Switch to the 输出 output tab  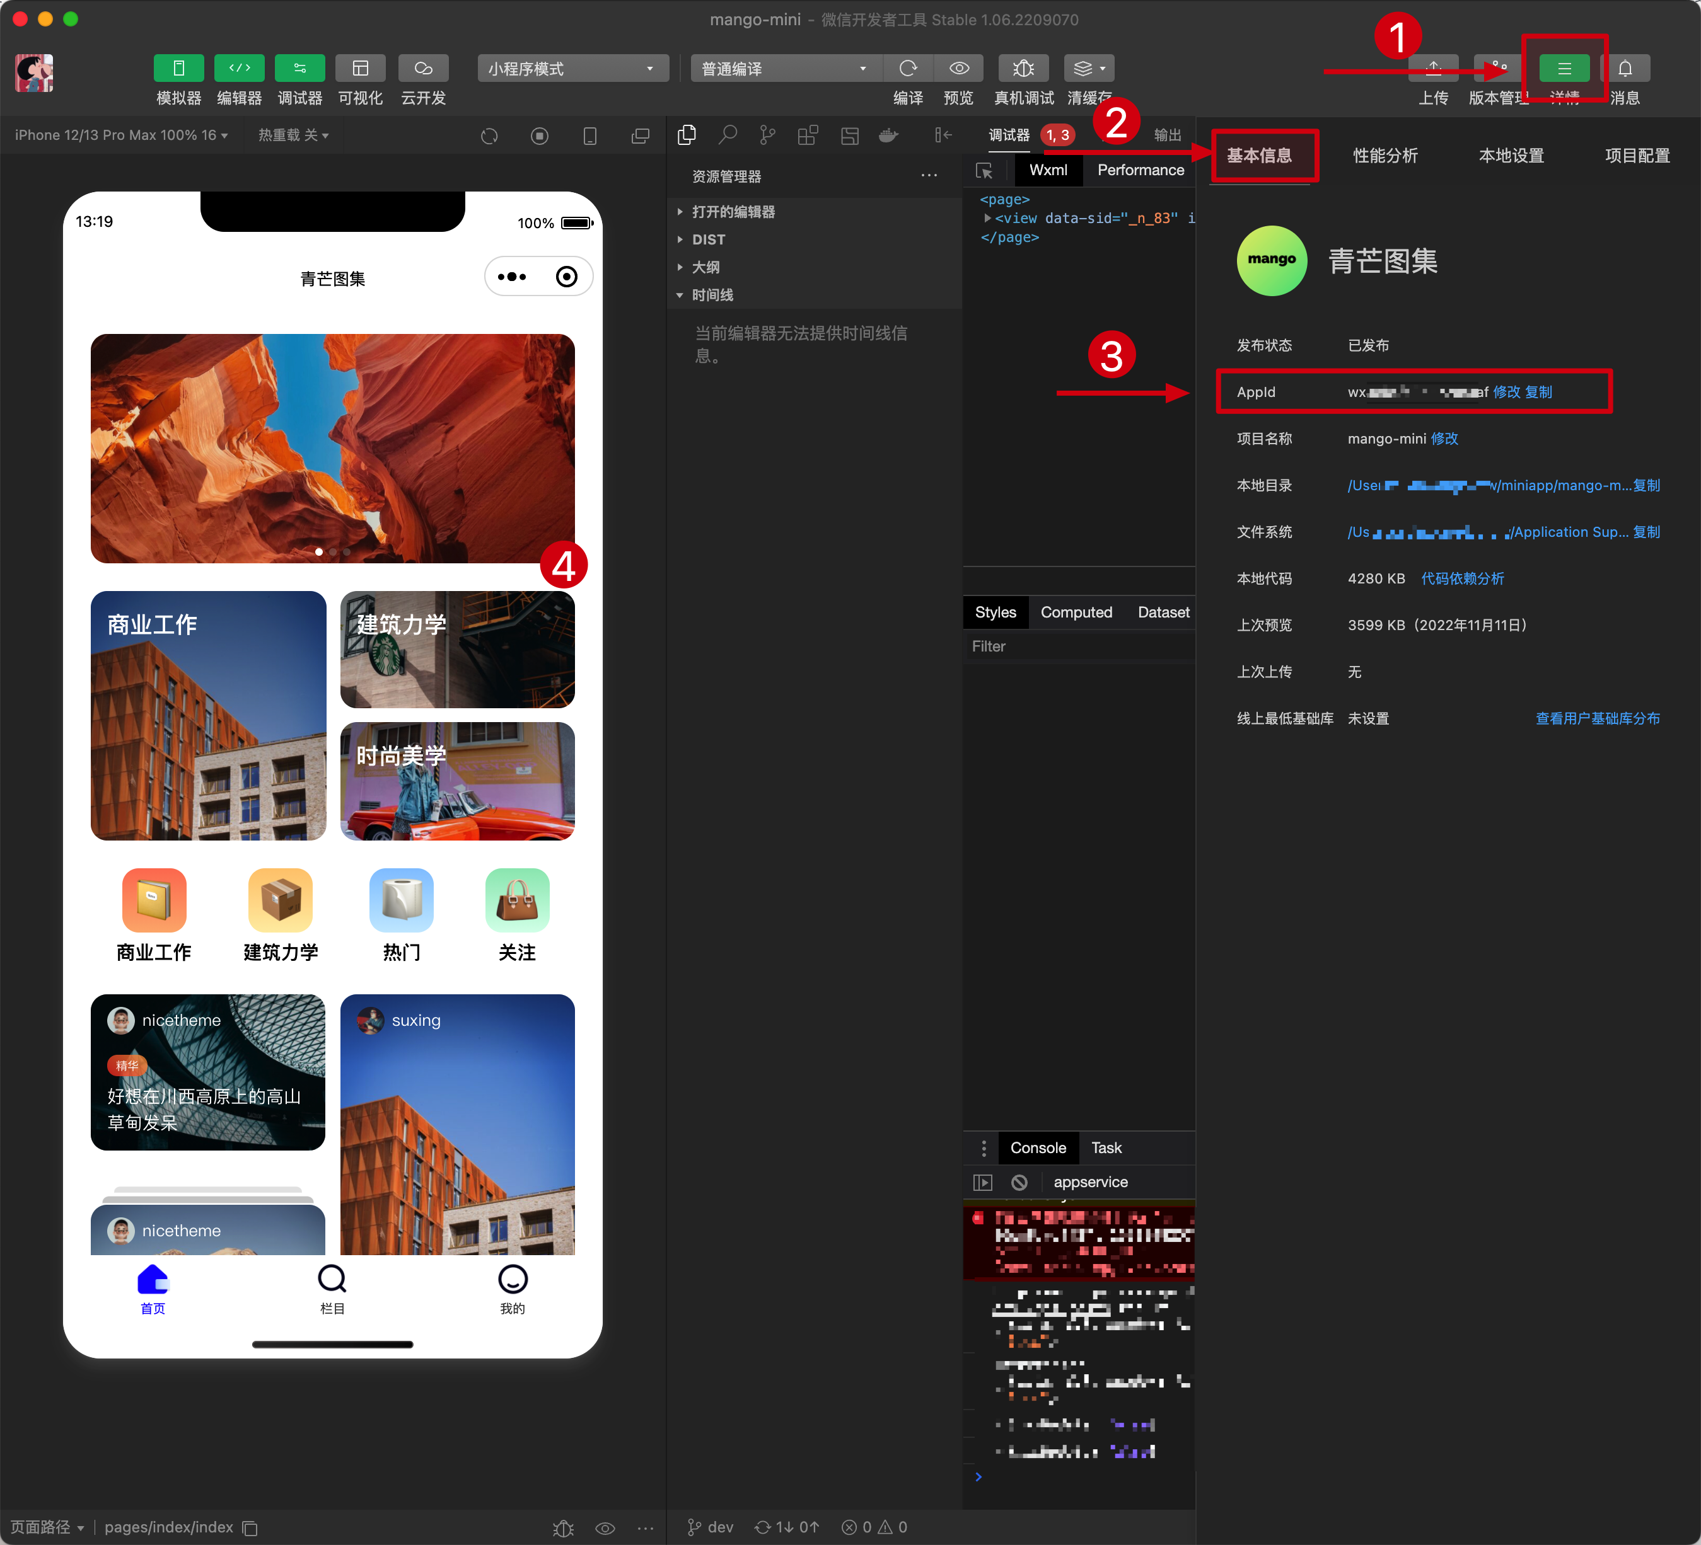pos(1168,135)
